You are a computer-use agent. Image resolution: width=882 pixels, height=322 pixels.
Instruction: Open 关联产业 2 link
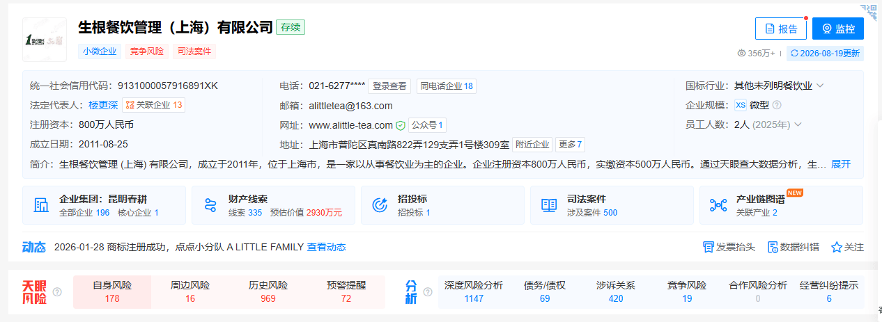pos(757,212)
